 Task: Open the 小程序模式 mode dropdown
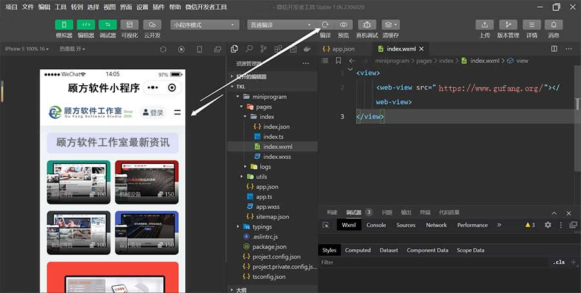[205, 25]
